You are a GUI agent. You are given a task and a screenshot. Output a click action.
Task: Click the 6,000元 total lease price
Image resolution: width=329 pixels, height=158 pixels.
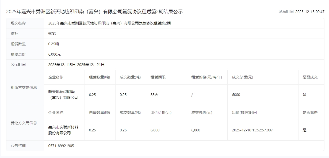click(x=55, y=54)
